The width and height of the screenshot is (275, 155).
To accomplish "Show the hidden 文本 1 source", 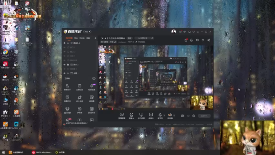I will tap(64, 56).
